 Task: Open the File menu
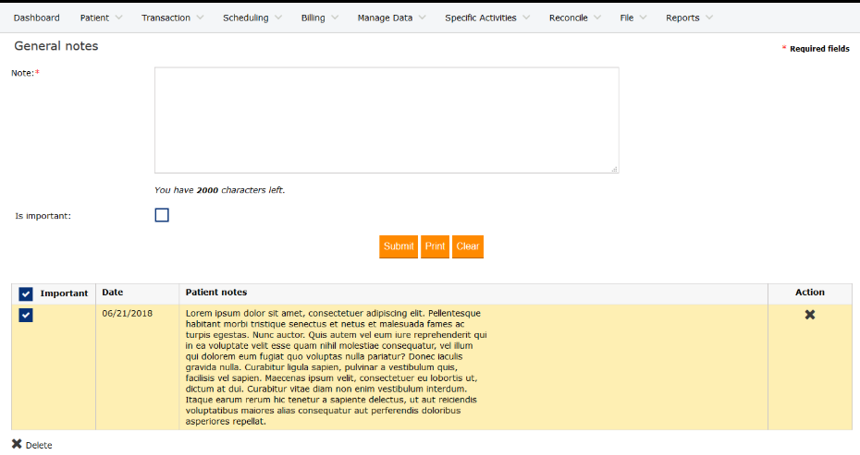pyautogui.click(x=633, y=18)
